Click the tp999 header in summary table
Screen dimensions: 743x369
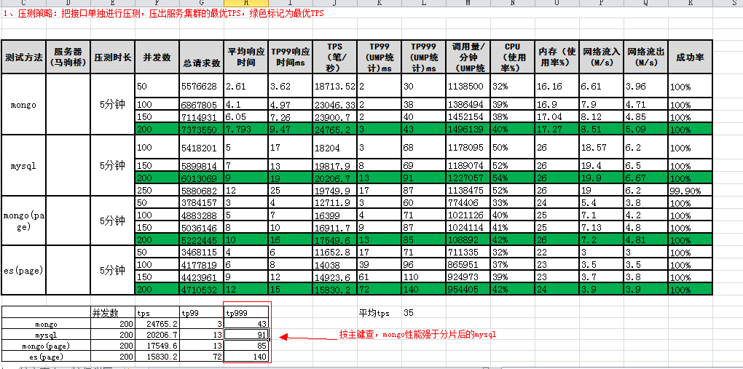click(246, 313)
